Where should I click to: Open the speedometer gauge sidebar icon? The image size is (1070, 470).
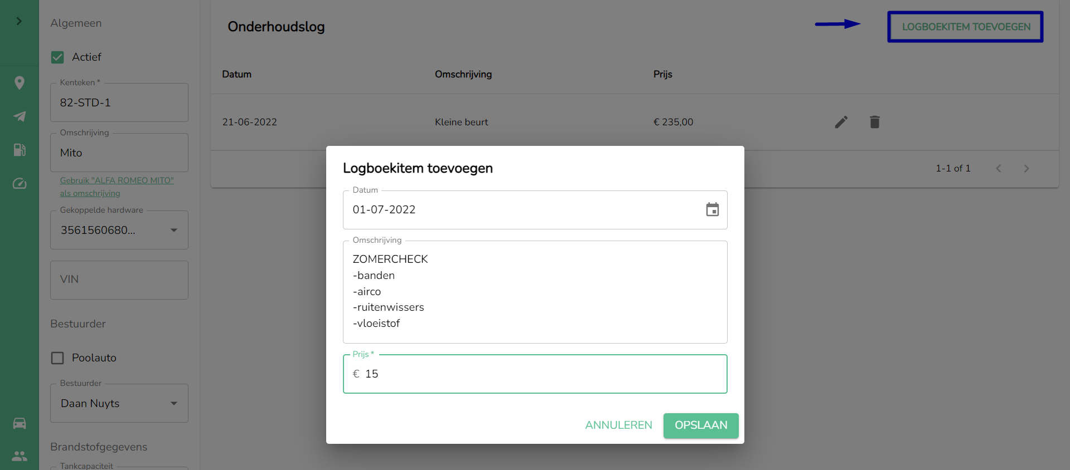(x=20, y=184)
